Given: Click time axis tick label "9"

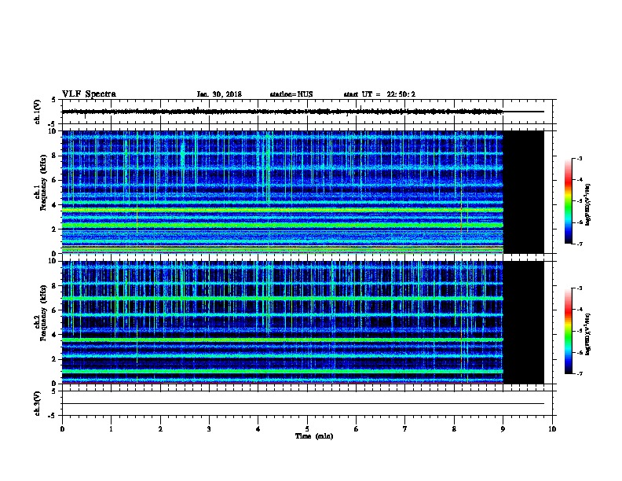Looking at the screenshot, I should tap(503, 429).
